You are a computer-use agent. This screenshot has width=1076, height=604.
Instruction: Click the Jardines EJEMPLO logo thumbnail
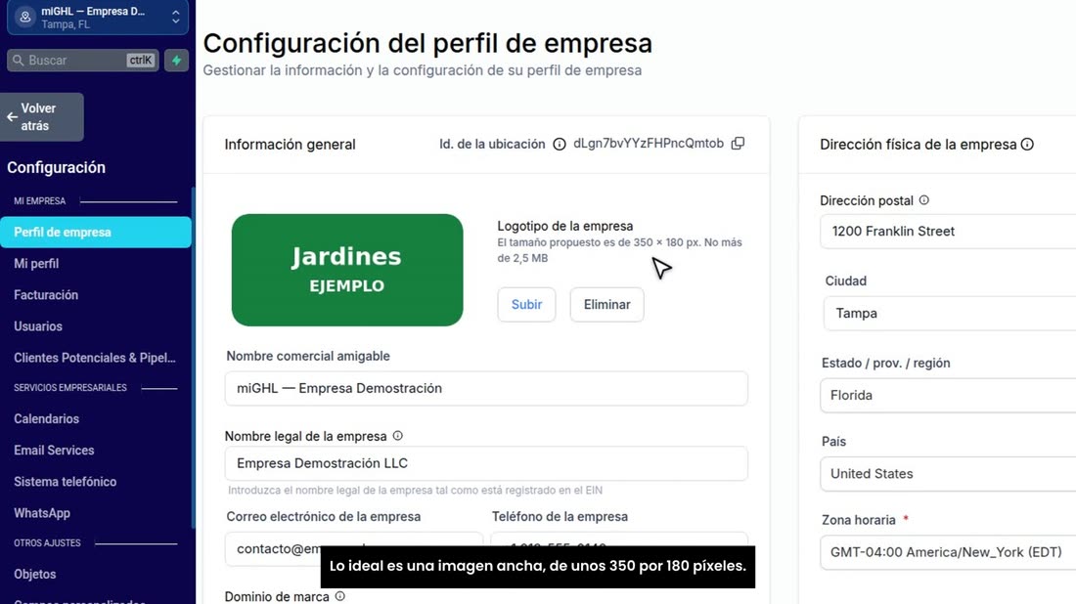pos(347,270)
